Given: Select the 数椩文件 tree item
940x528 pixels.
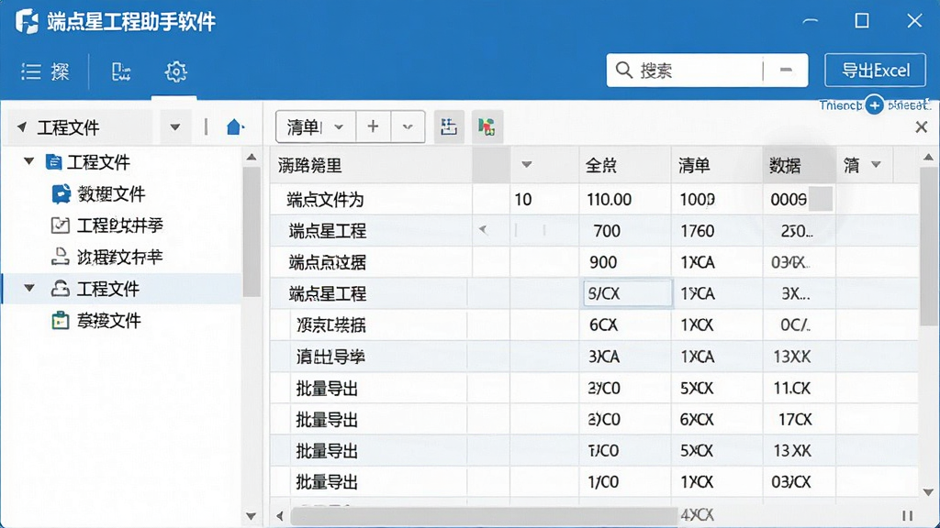Looking at the screenshot, I should pyautogui.click(x=111, y=194).
